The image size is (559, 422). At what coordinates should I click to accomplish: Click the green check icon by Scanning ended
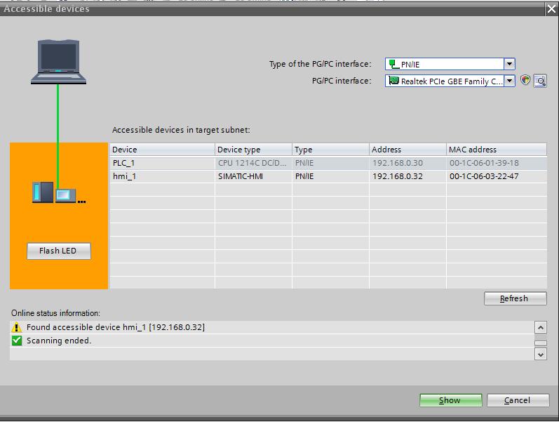click(x=16, y=341)
